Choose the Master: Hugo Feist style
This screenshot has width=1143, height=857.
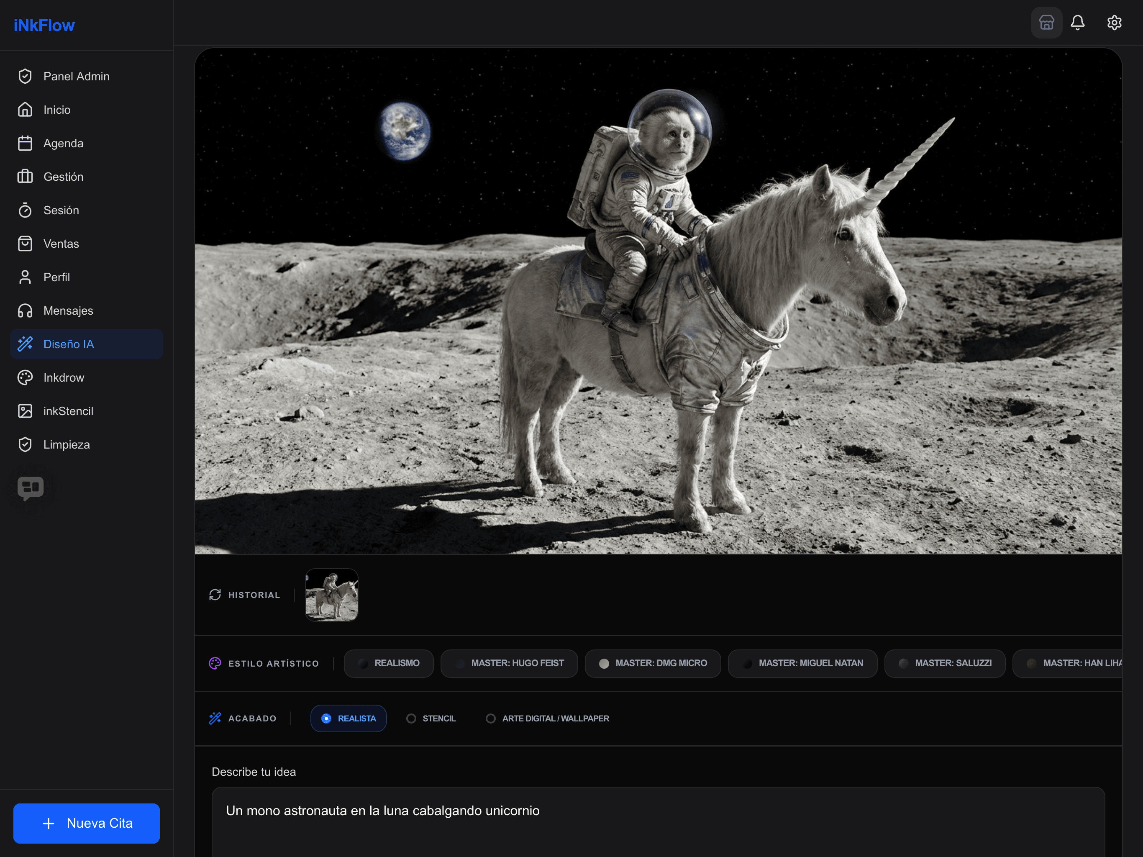coord(509,663)
